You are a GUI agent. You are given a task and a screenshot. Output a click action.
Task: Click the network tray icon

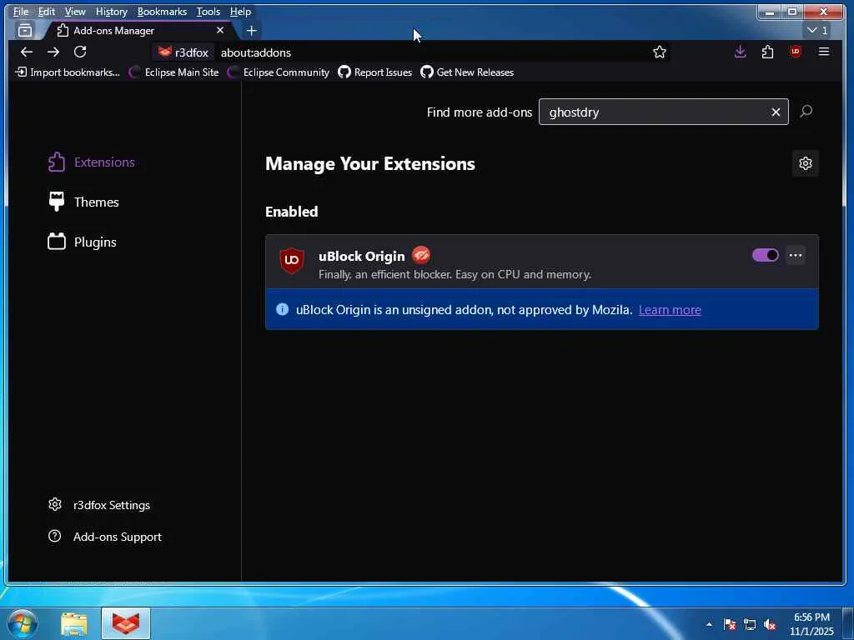tap(750, 624)
